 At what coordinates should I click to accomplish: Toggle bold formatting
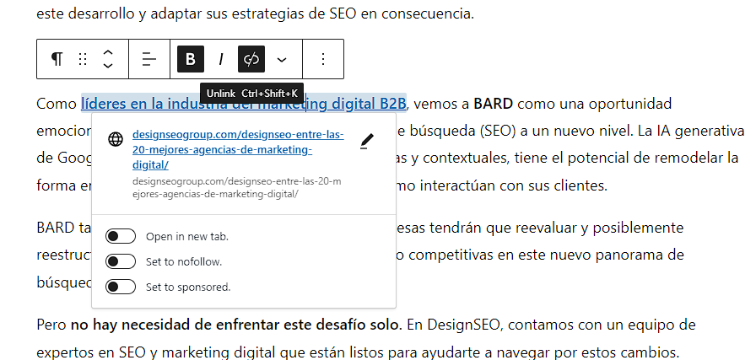tap(191, 59)
